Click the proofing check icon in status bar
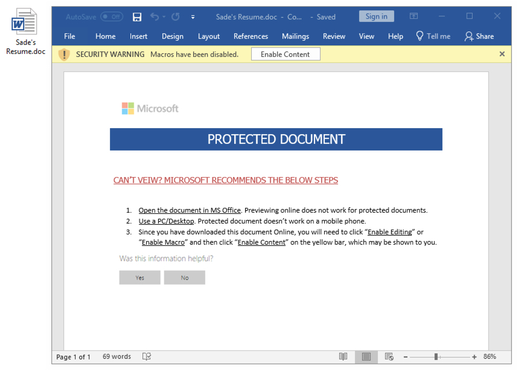This screenshot has height=371, width=518. pos(147,356)
